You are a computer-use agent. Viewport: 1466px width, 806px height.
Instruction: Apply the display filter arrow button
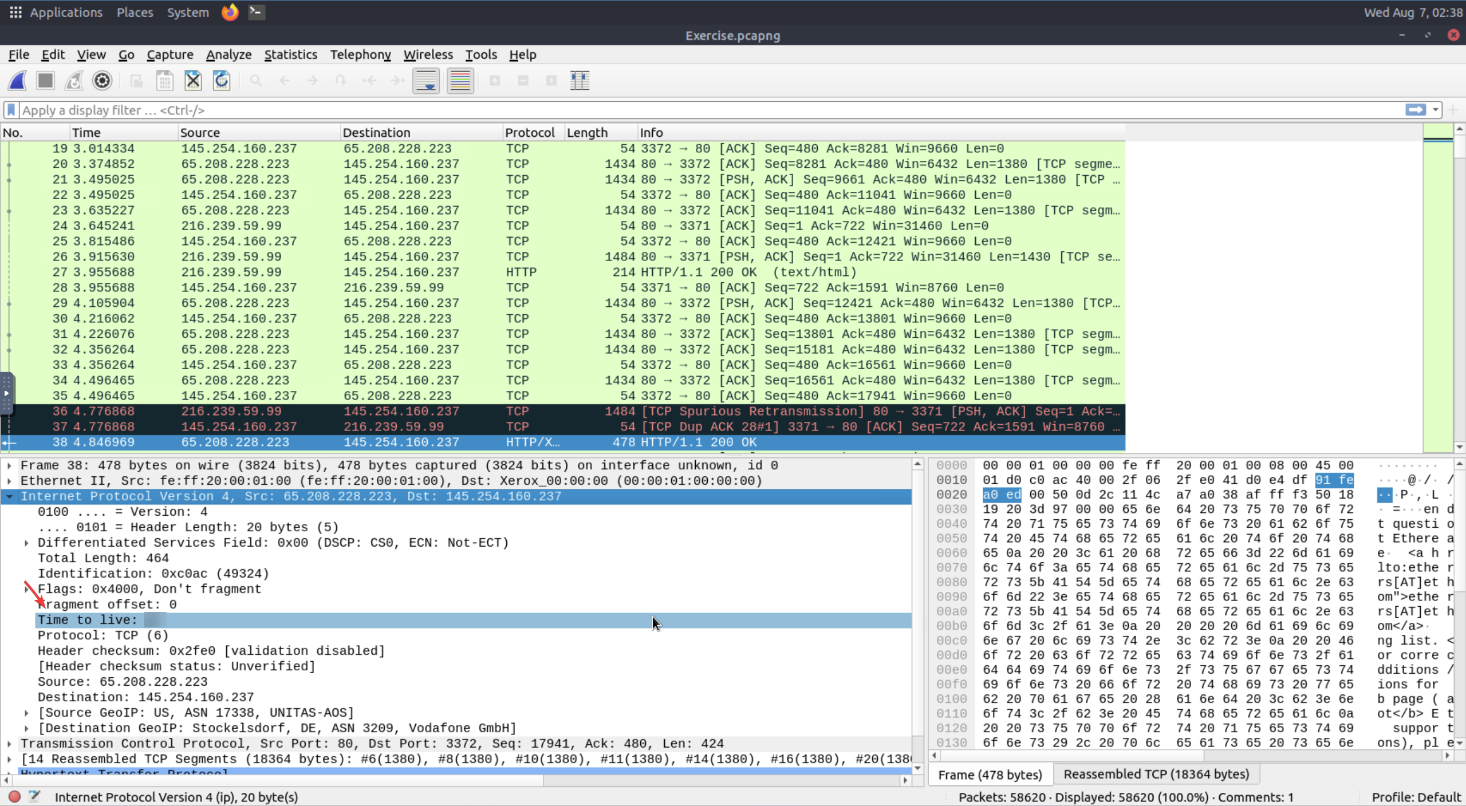[1415, 110]
